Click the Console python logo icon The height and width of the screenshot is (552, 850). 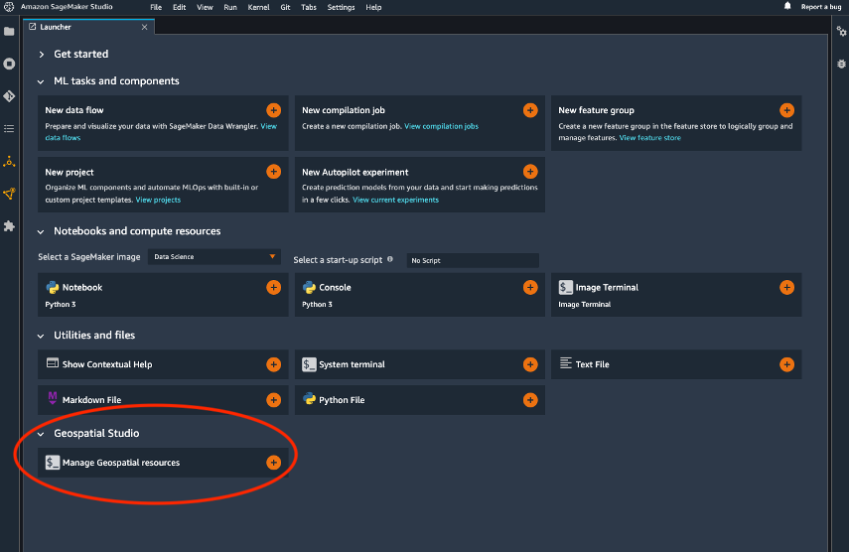pos(309,287)
